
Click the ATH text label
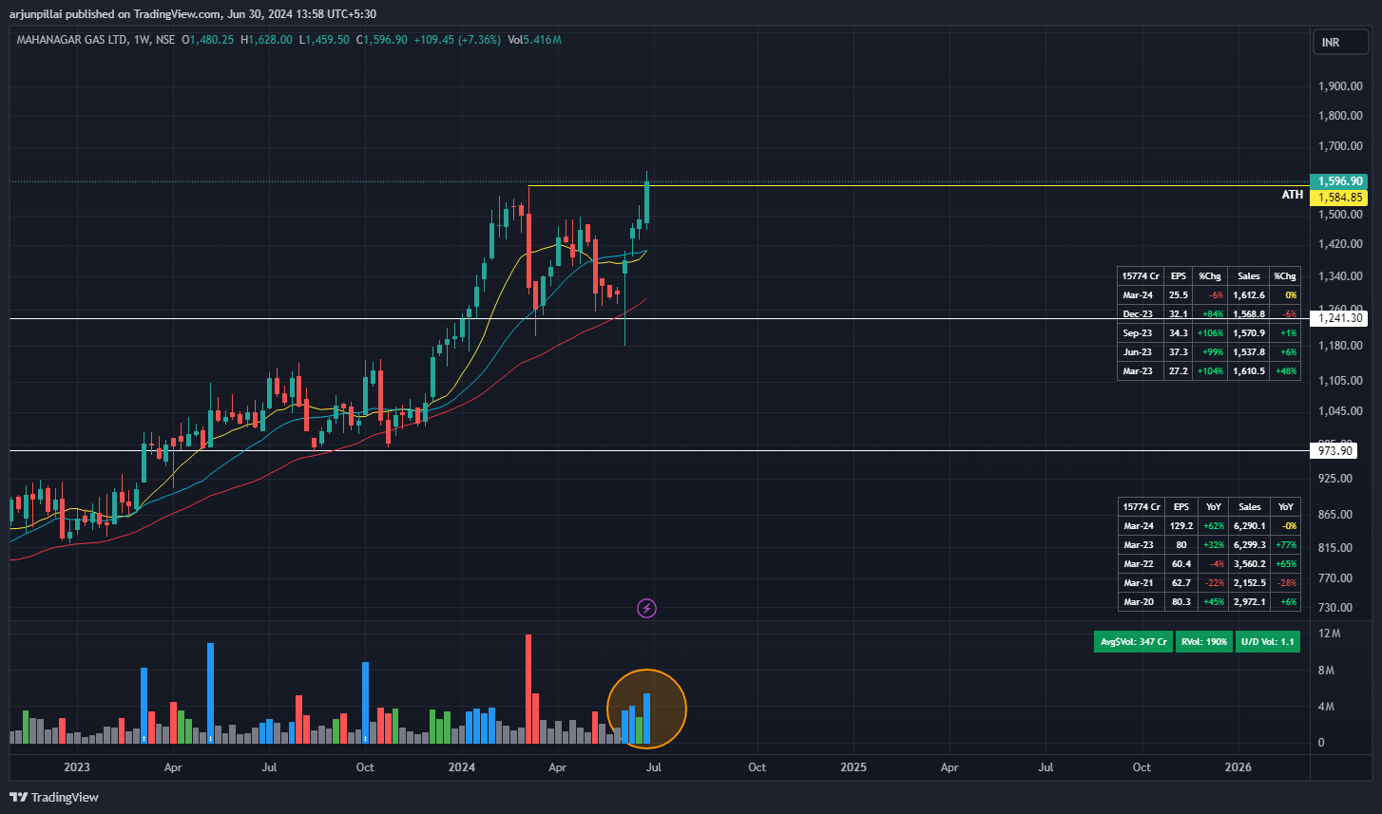pyautogui.click(x=1292, y=195)
